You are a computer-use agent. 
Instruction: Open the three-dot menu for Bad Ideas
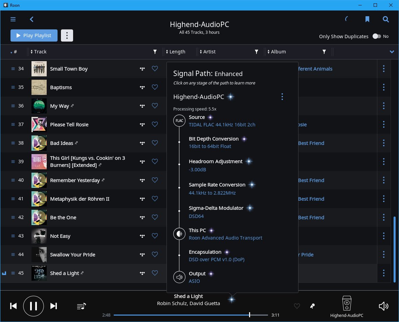click(x=384, y=143)
